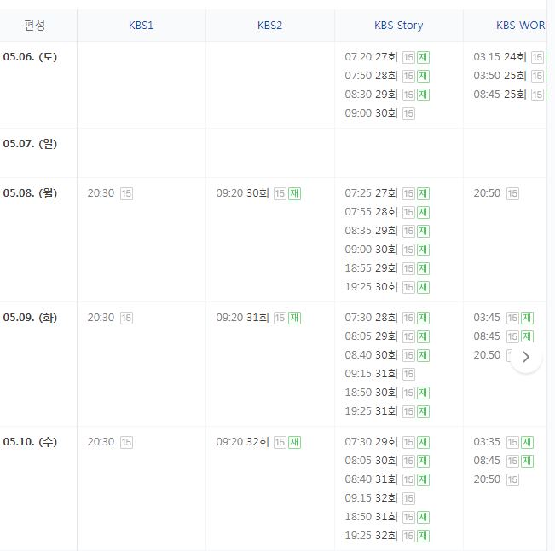
Task: Click the 08:45 25회 KBS WORLD entry
Action: tap(510, 95)
